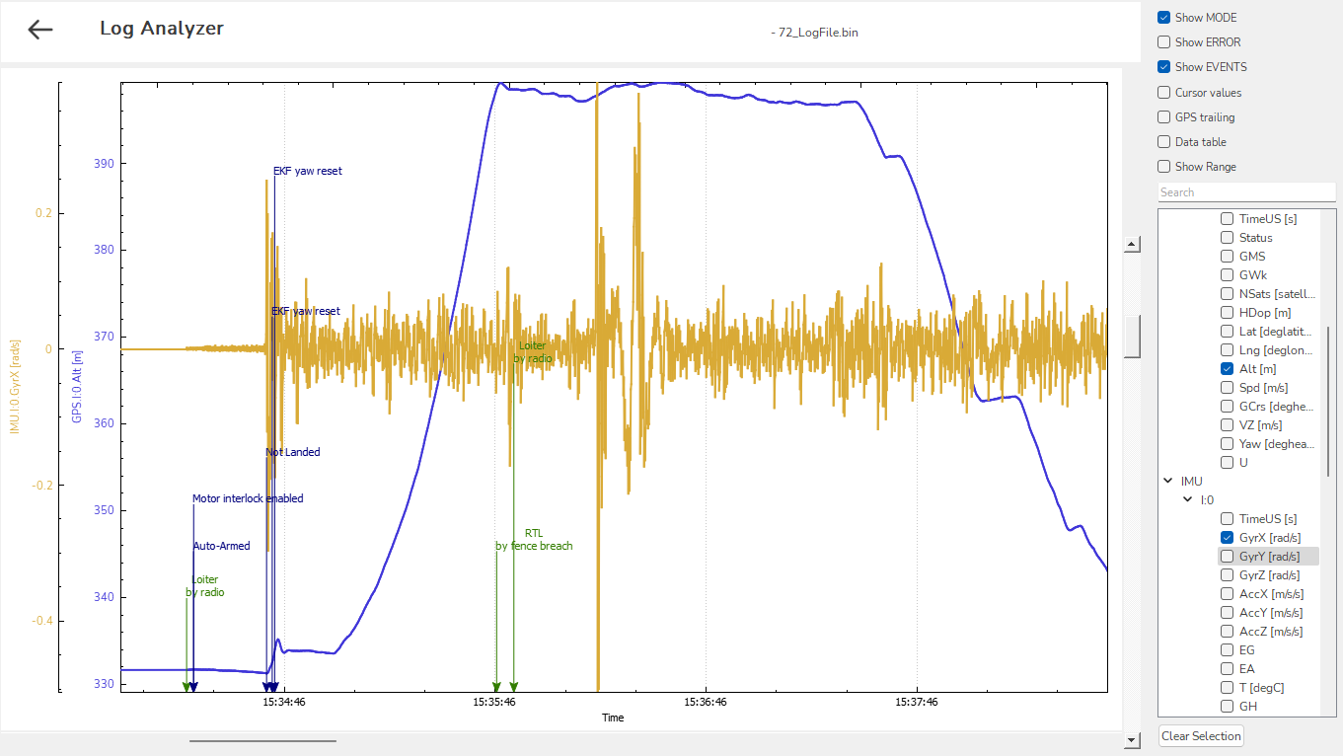Check the GWk field
1343x756 pixels.
coord(1228,275)
